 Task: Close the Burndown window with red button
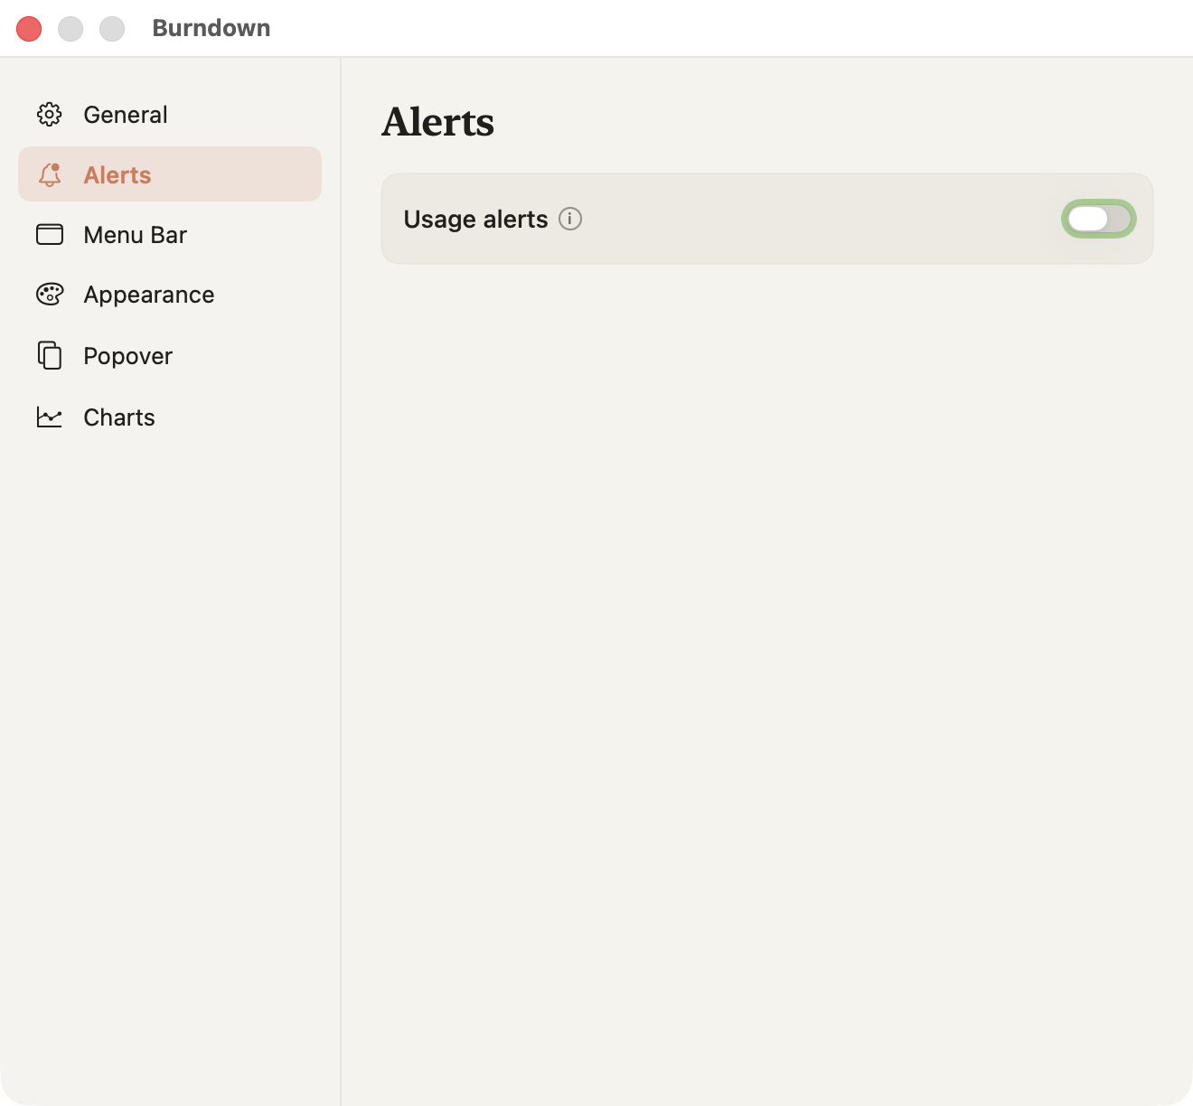point(29,29)
